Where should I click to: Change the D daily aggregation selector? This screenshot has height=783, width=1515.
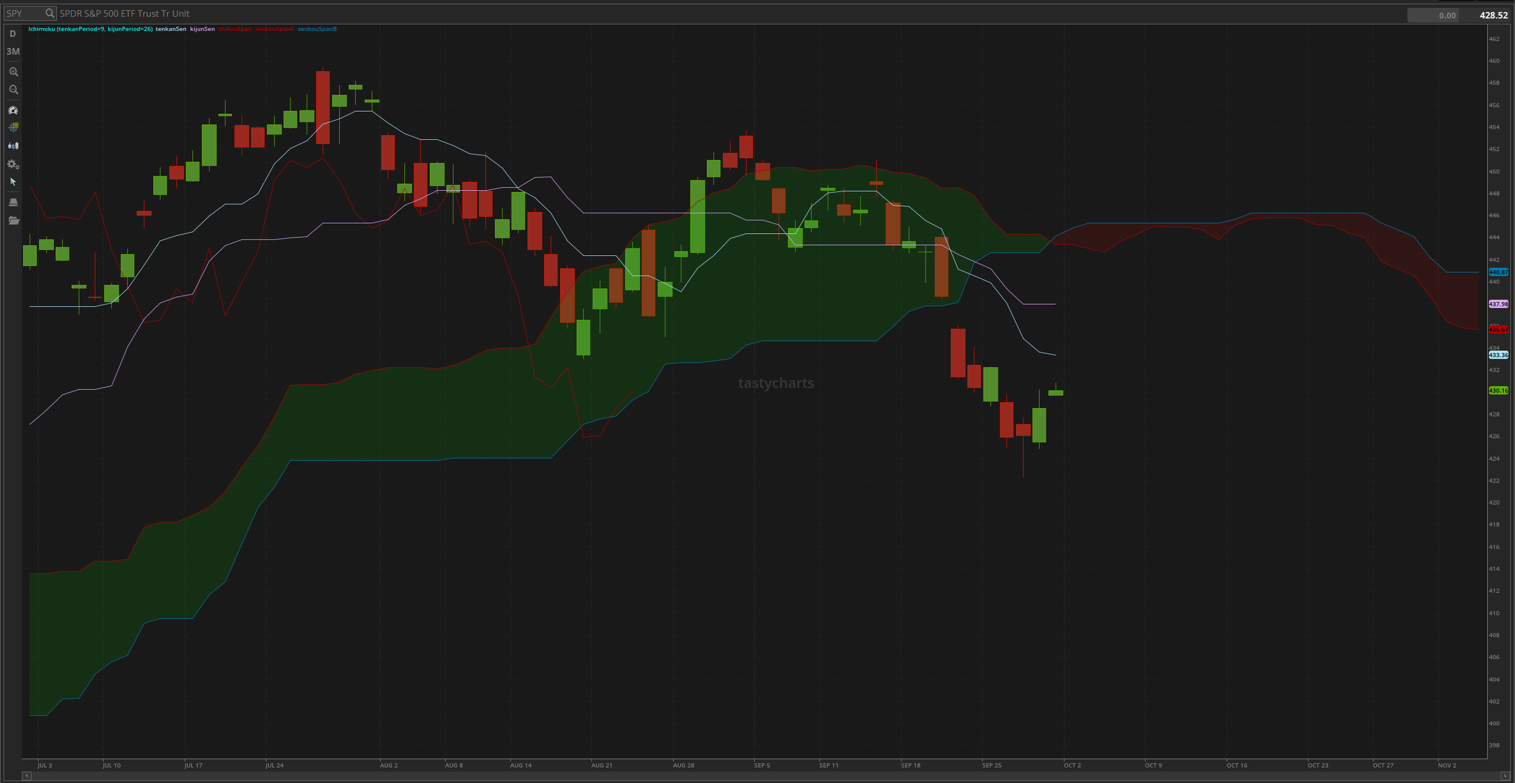[13, 34]
